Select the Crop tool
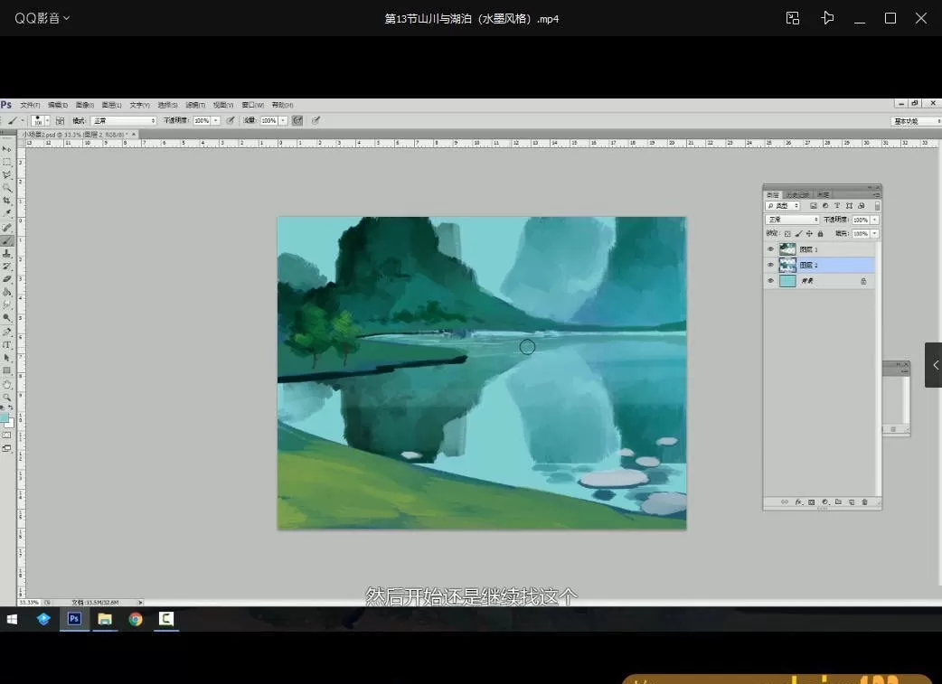 pyautogui.click(x=7, y=201)
